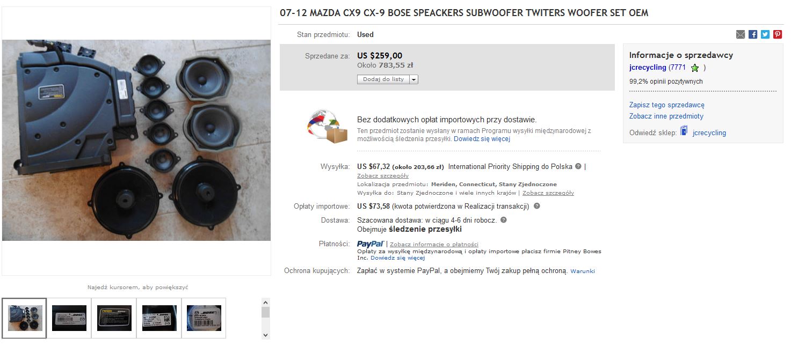Share listing via email icon
The image size is (791, 346).
pos(741,34)
